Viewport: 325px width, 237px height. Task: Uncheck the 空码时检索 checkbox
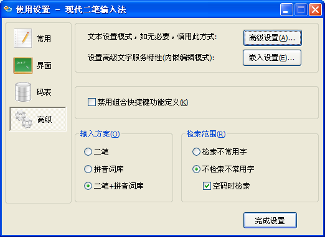[x=207, y=186]
